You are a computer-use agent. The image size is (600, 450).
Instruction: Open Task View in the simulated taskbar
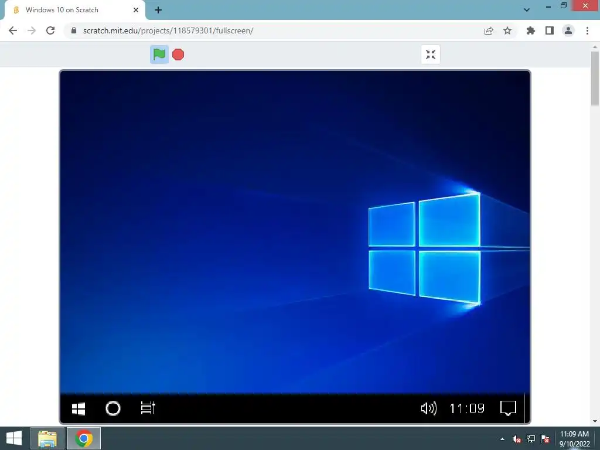pos(148,408)
